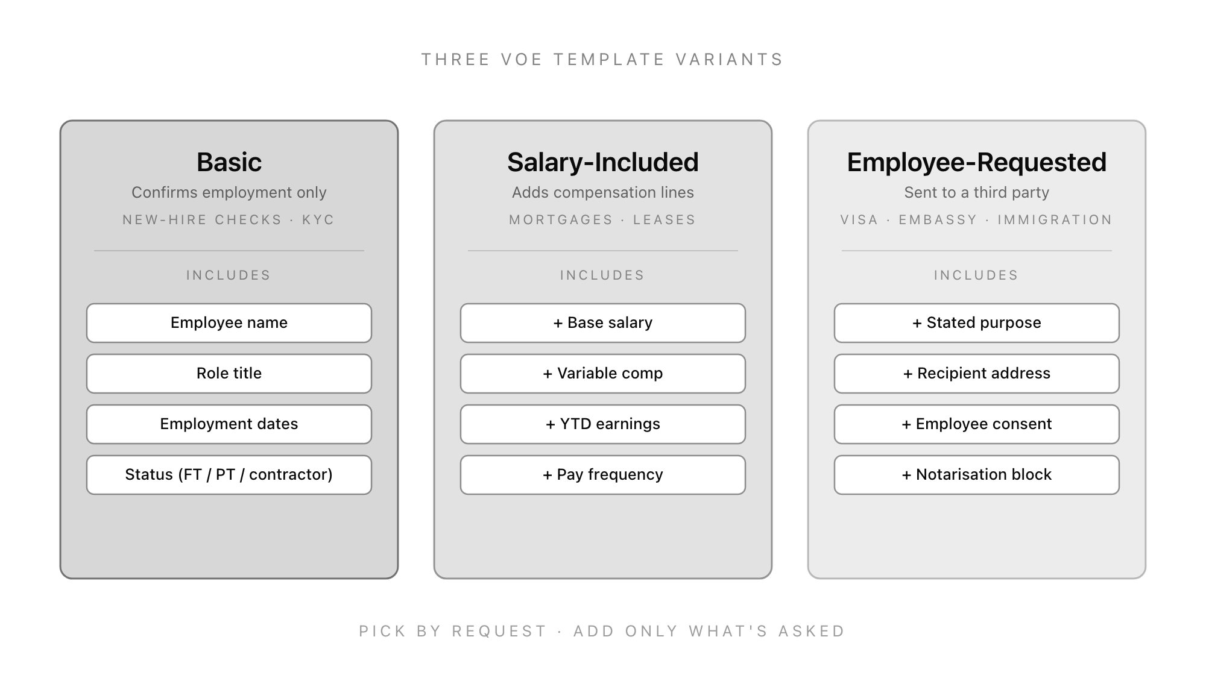Click the 'Visa · Embassy · Immigration' tag line
Image resolution: width=1206 pixels, height=675 pixels.
(x=977, y=220)
